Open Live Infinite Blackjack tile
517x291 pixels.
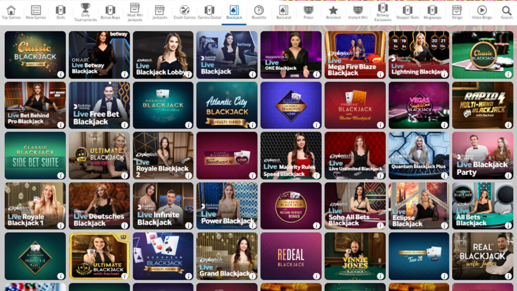[163, 206]
